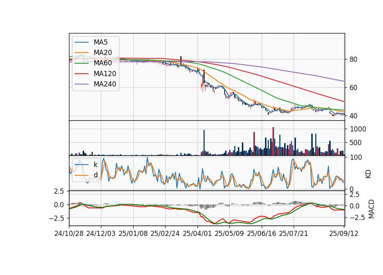This screenshot has width=383, height=275.
Task: Click the 25/01/08 date label
Action: pyautogui.click(x=133, y=234)
